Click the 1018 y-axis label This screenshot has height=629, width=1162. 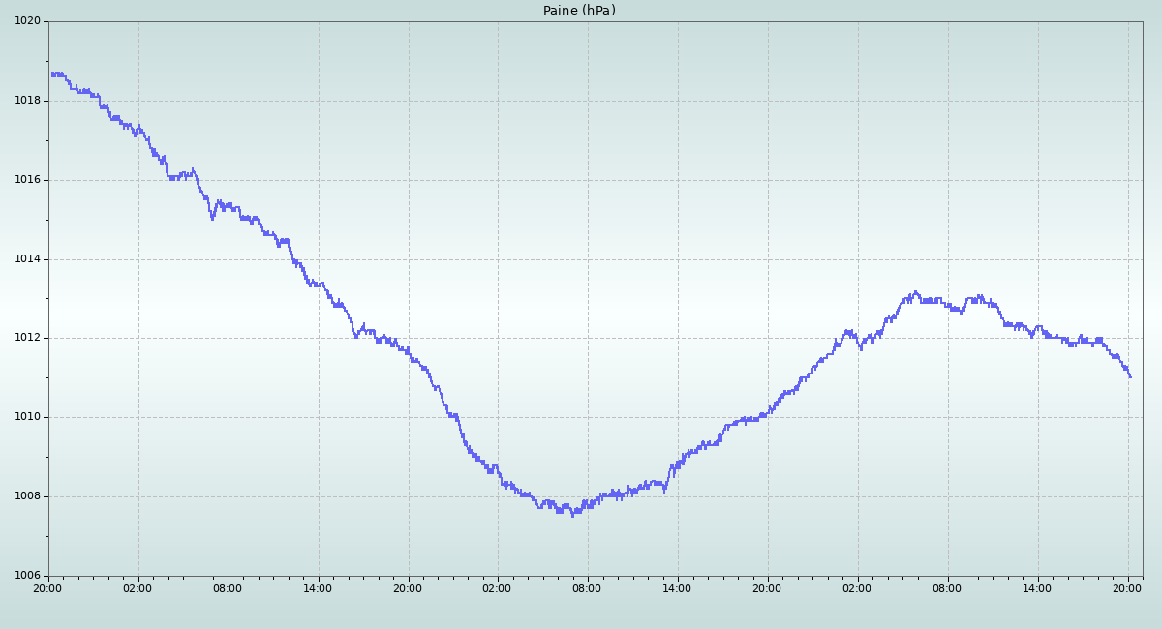pos(26,101)
